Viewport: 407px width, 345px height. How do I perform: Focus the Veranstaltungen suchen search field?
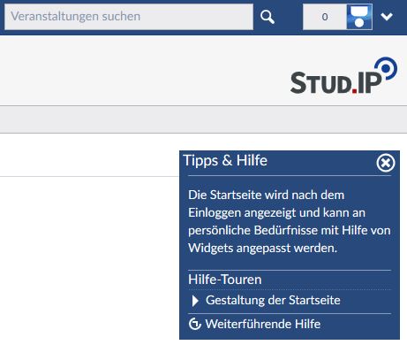129,17
